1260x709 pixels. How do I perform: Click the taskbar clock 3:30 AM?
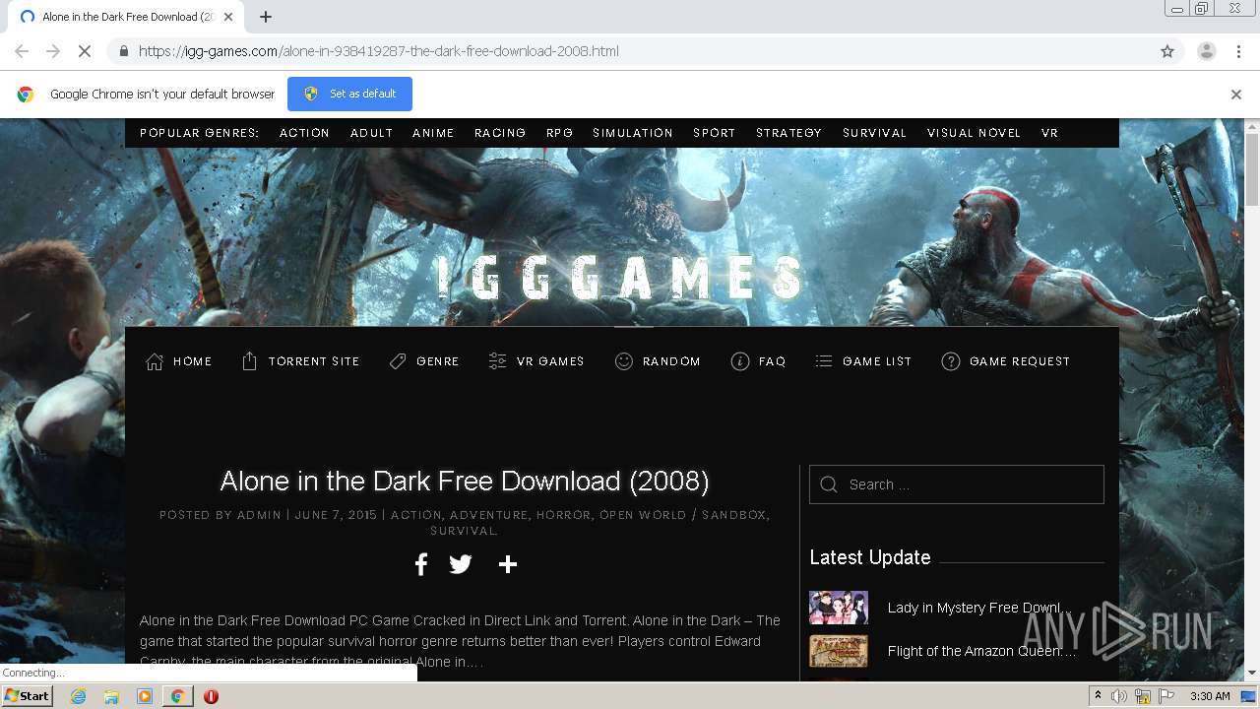point(1210,696)
